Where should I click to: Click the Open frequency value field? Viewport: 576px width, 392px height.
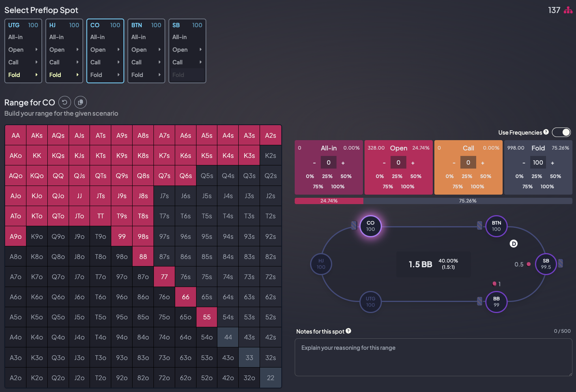coord(398,162)
